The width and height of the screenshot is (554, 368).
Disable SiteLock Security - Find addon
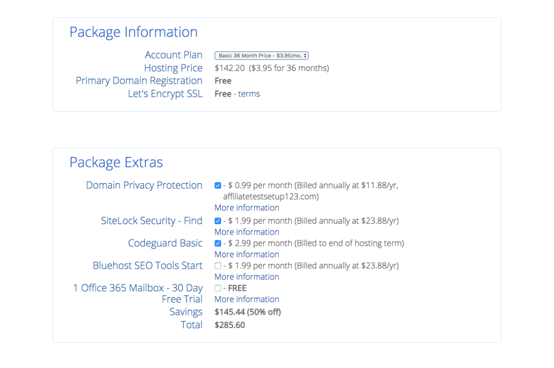[217, 220]
